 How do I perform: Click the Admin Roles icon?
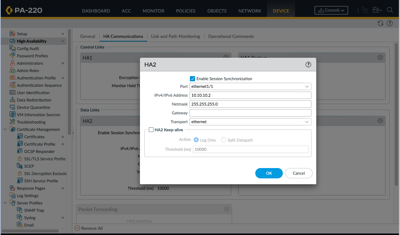(x=12, y=71)
